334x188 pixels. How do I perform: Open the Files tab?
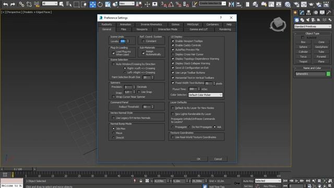tap(124, 29)
